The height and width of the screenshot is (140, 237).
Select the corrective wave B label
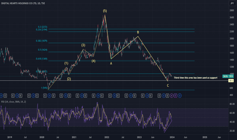[x=138, y=32]
